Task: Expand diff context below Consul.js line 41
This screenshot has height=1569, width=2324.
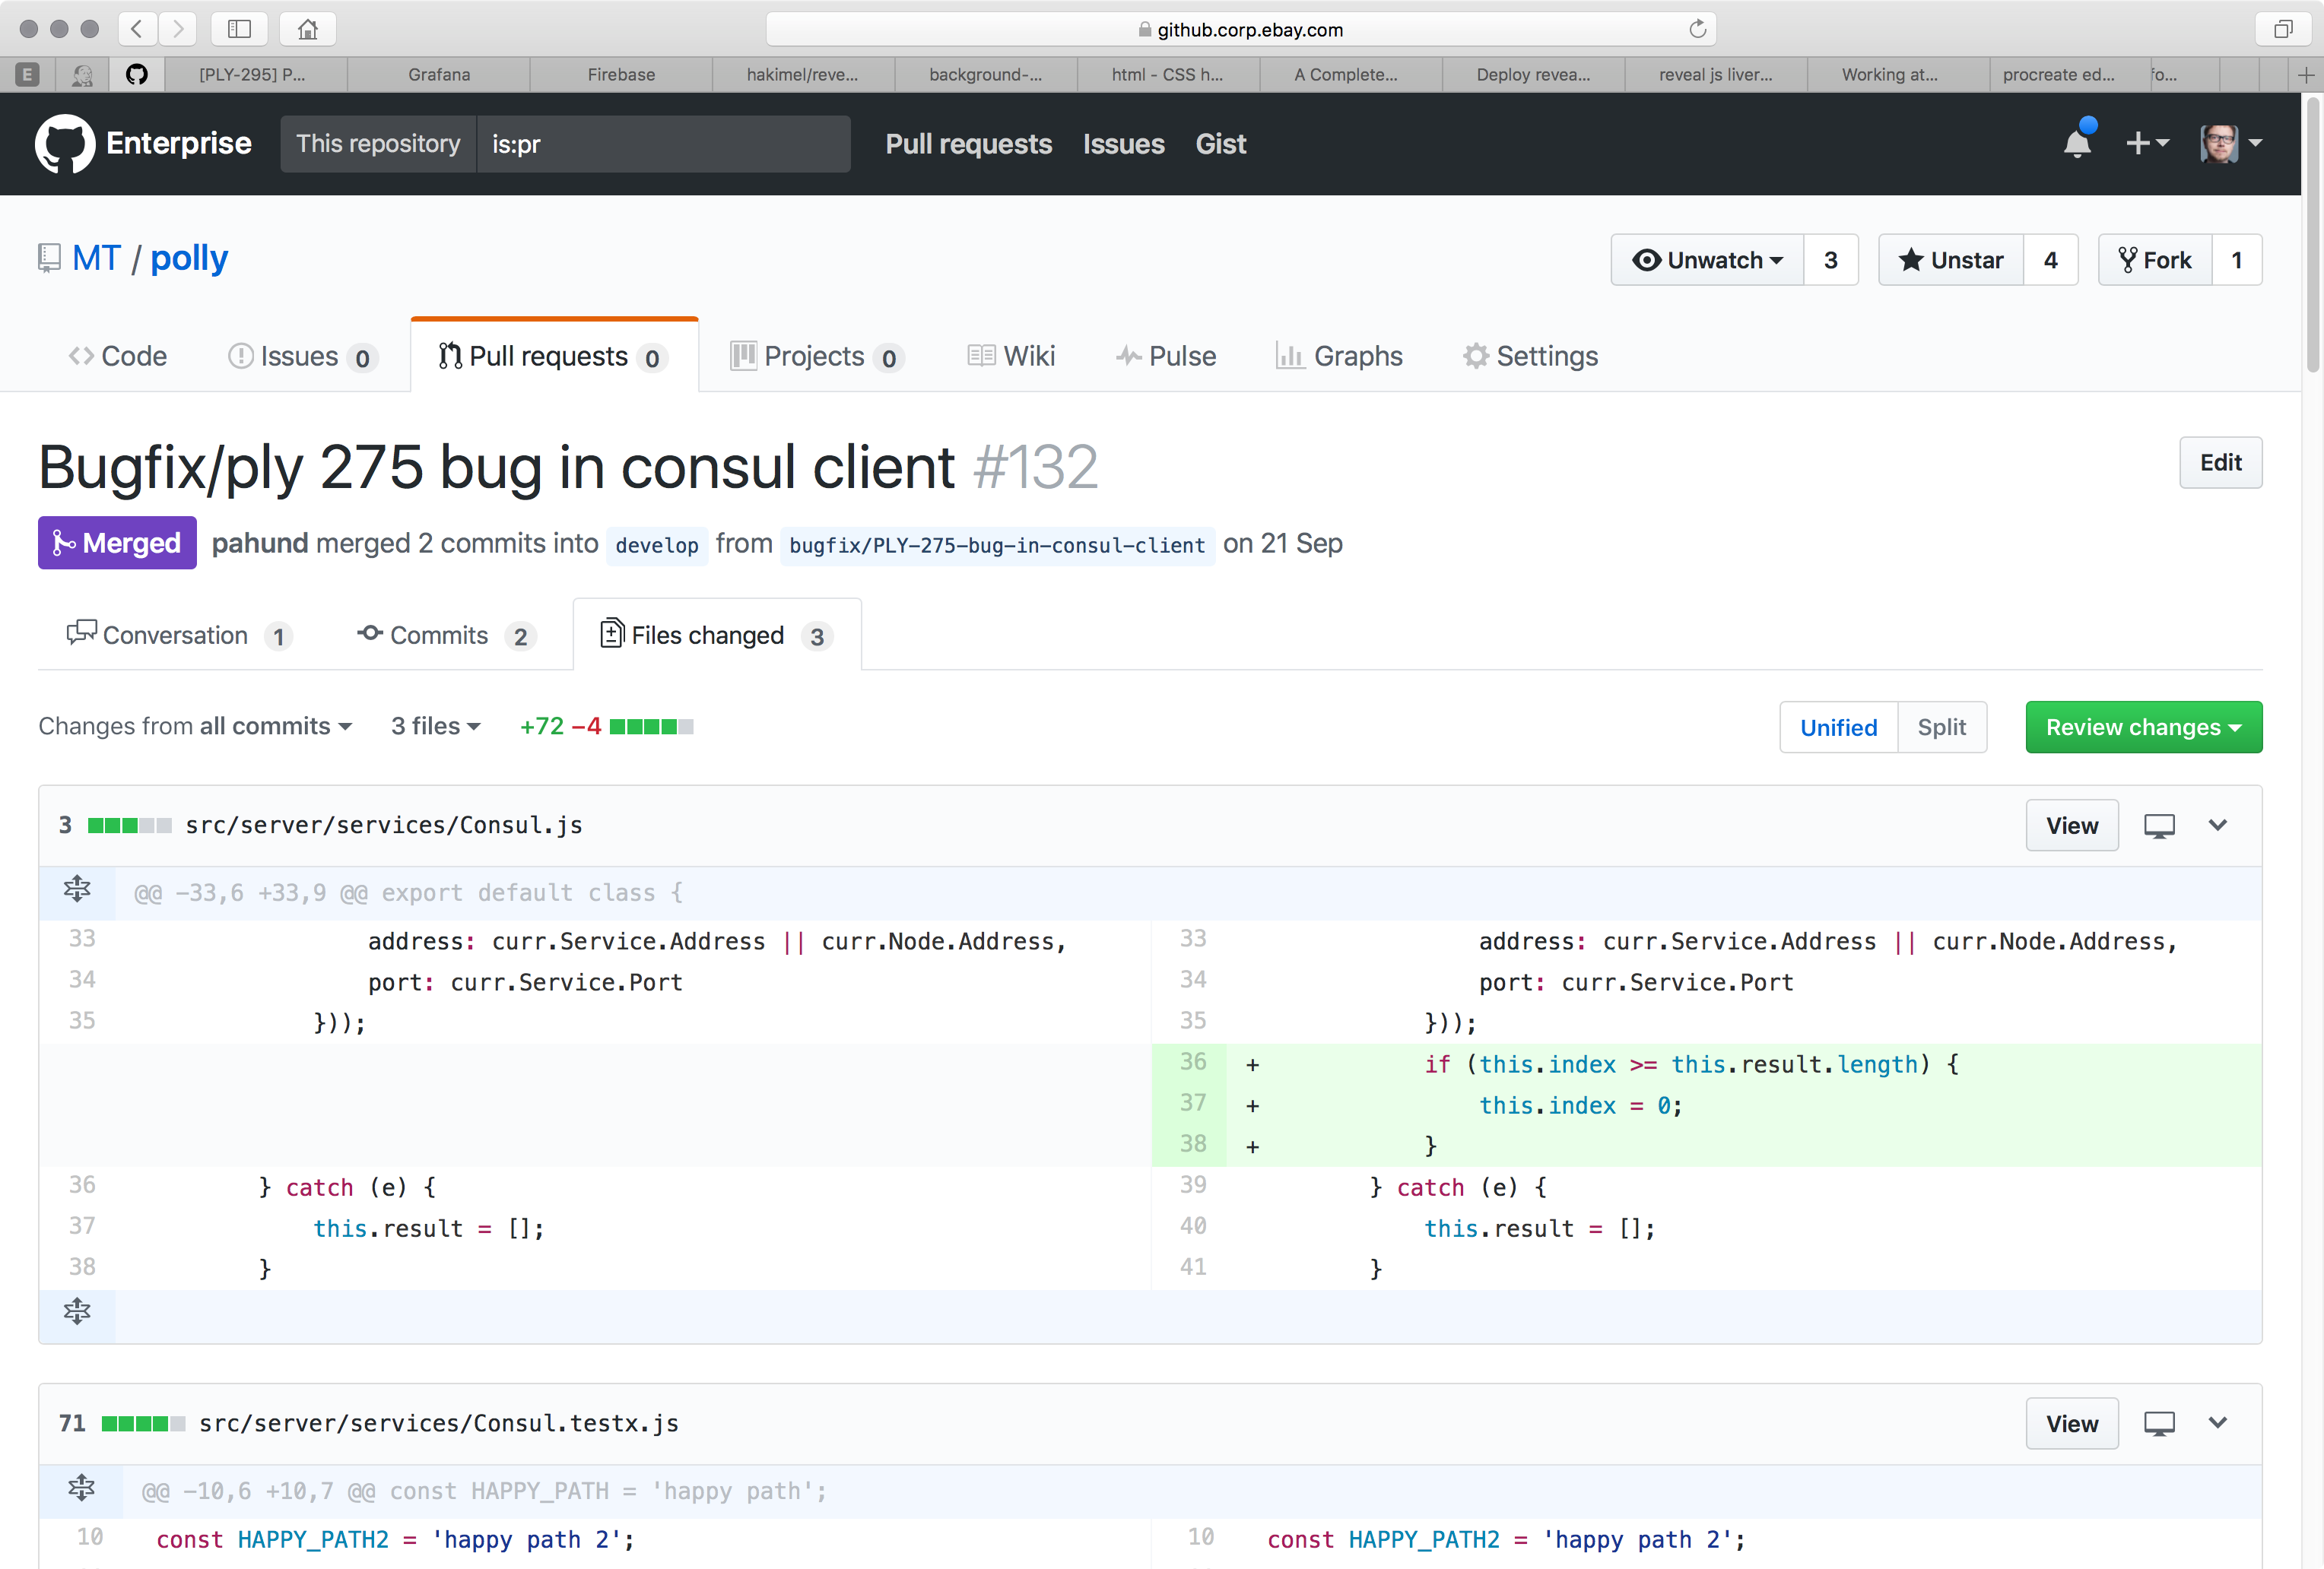Action: tap(77, 1311)
